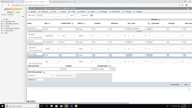Open the Partition by dropdown
Image resolution: width=192 pixels, height=108 pixels.
[x=45, y=75]
